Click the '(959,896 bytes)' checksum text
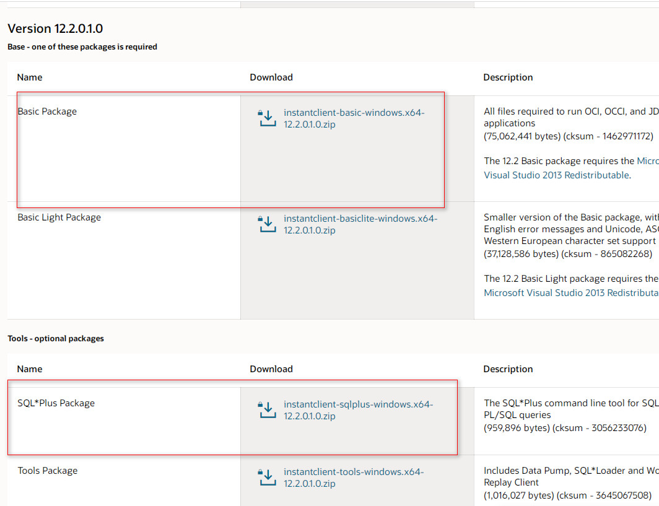This screenshot has height=506, width=659. pos(565,428)
